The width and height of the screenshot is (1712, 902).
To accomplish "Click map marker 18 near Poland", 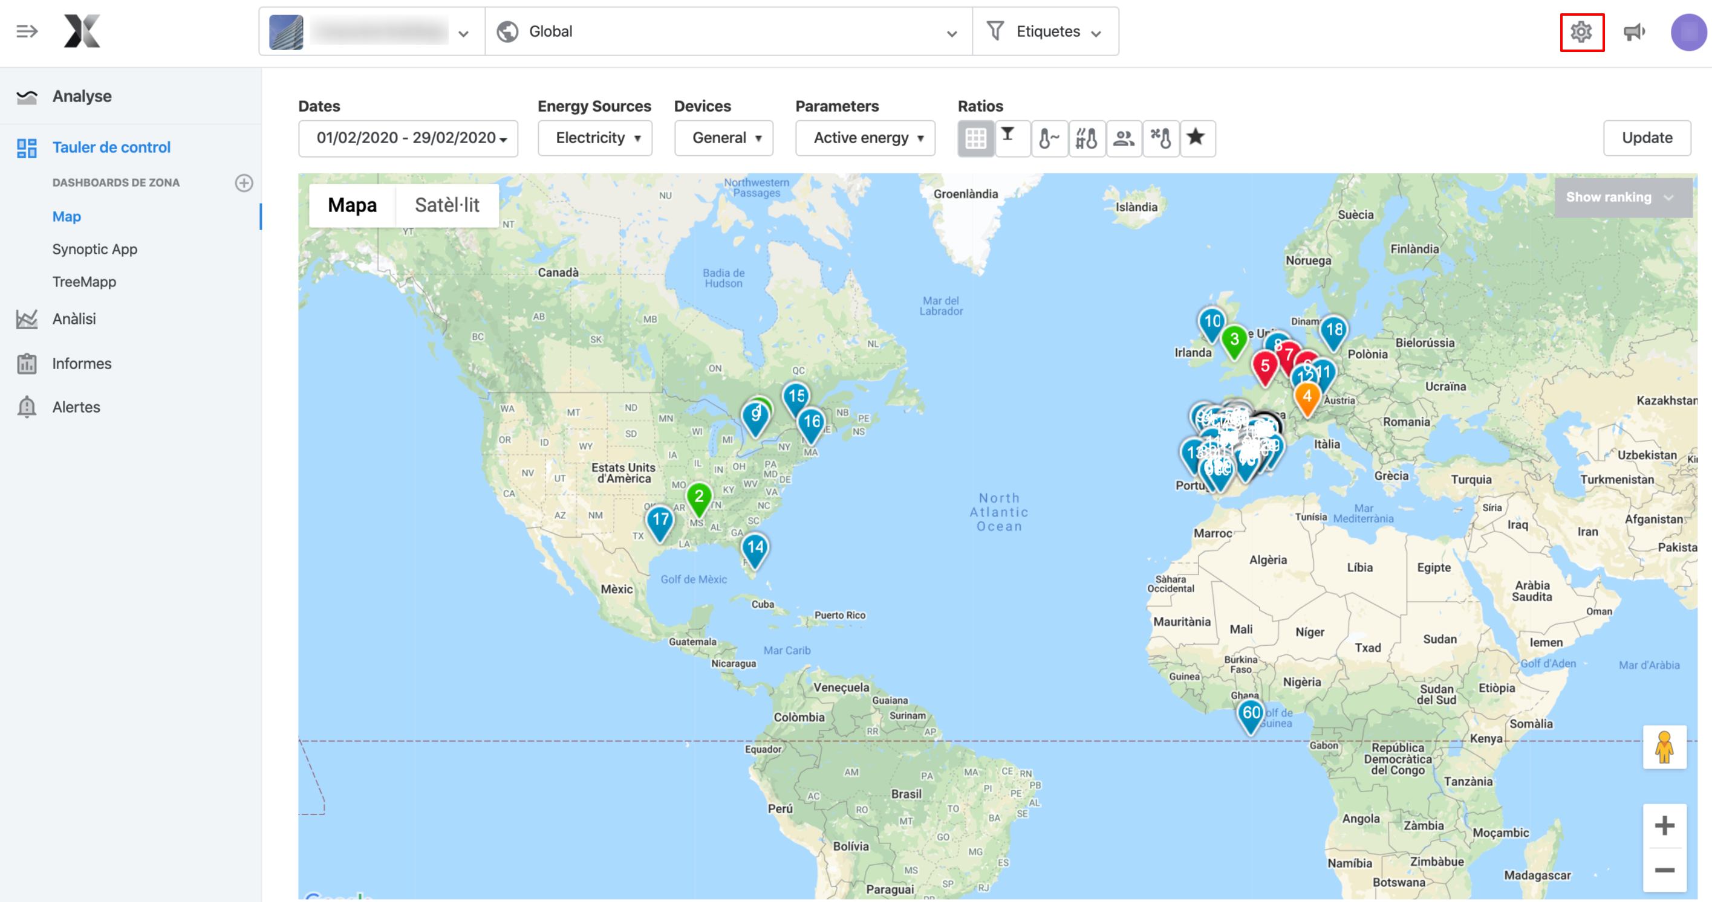I will pyautogui.click(x=1334, y=332).
